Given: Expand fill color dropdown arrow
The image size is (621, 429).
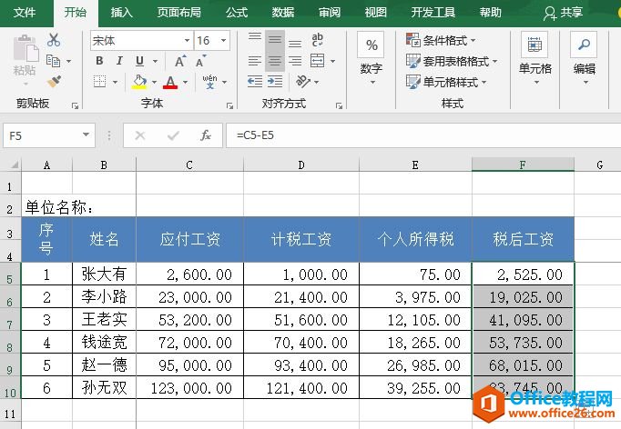Looking at the screenshot, I should coord(154,82).
